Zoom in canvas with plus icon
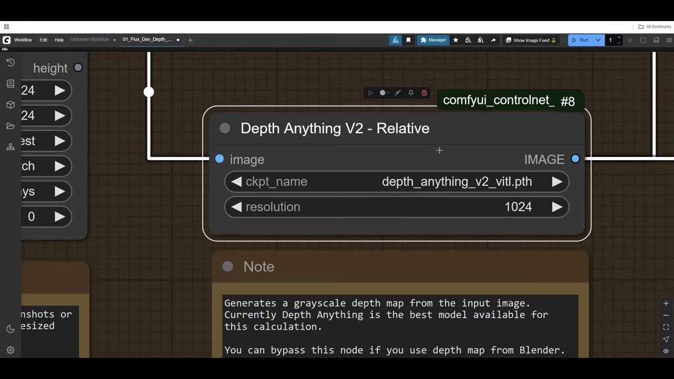This screenshot has height=379, width=674. point(666,303)
